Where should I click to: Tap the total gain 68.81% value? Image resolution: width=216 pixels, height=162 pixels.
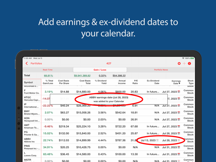(x=49, y=76)
